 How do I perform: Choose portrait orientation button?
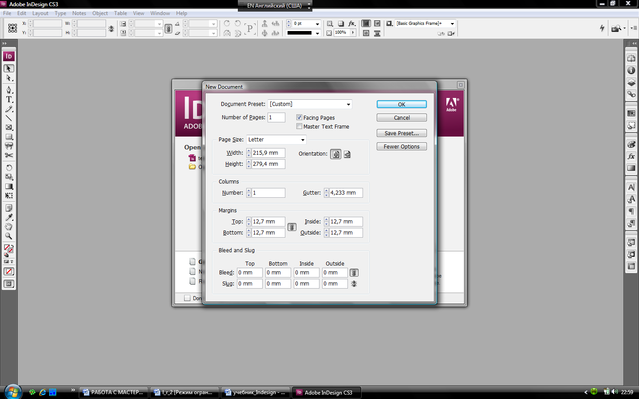pyautogui.click(x=336, y=154)
